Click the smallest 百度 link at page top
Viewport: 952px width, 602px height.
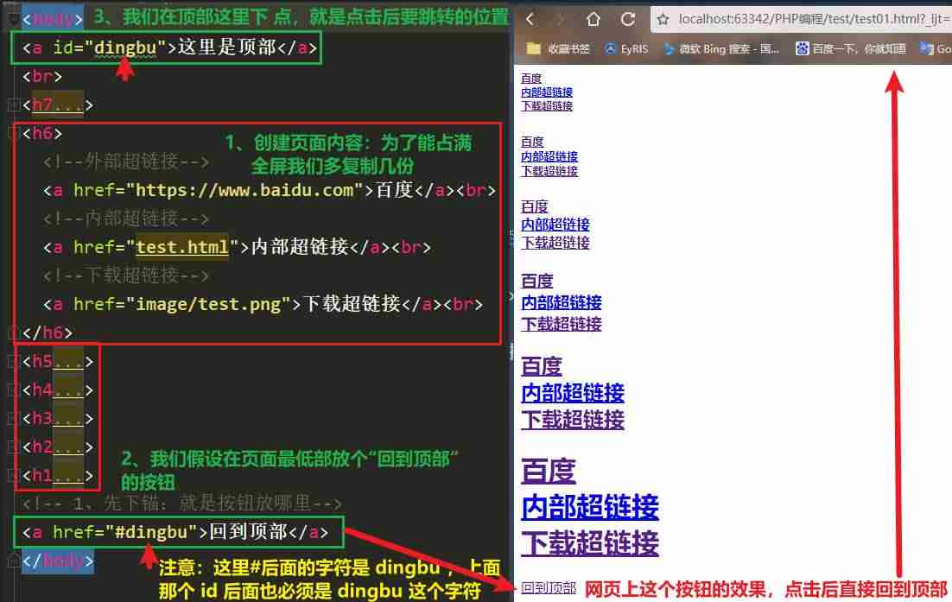pyautogui.click(x=530, y=79)
